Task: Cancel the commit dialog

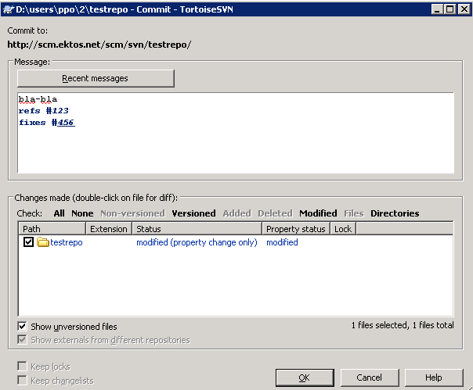Action: click(369, 377)
